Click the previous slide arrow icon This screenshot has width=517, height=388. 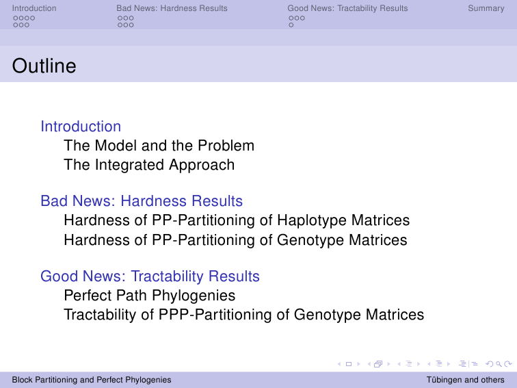[x=339, y=364]
